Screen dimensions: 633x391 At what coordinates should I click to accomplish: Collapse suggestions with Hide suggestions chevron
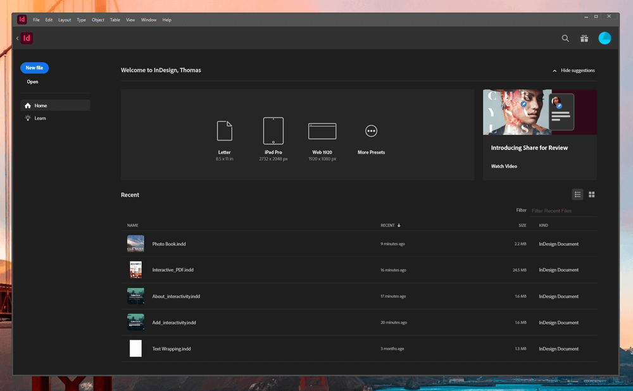click(x=555, y=71)
